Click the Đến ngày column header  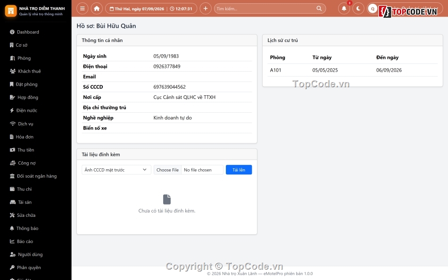pyautogui.click(x=387, y=57)
